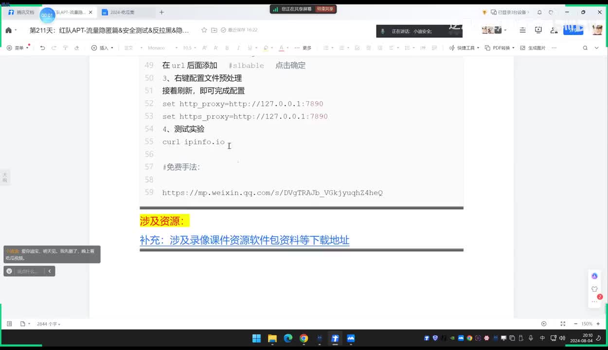
Task: Open toolbar overflow ellipsis after 生成图片
Action: tap(554, 48)
